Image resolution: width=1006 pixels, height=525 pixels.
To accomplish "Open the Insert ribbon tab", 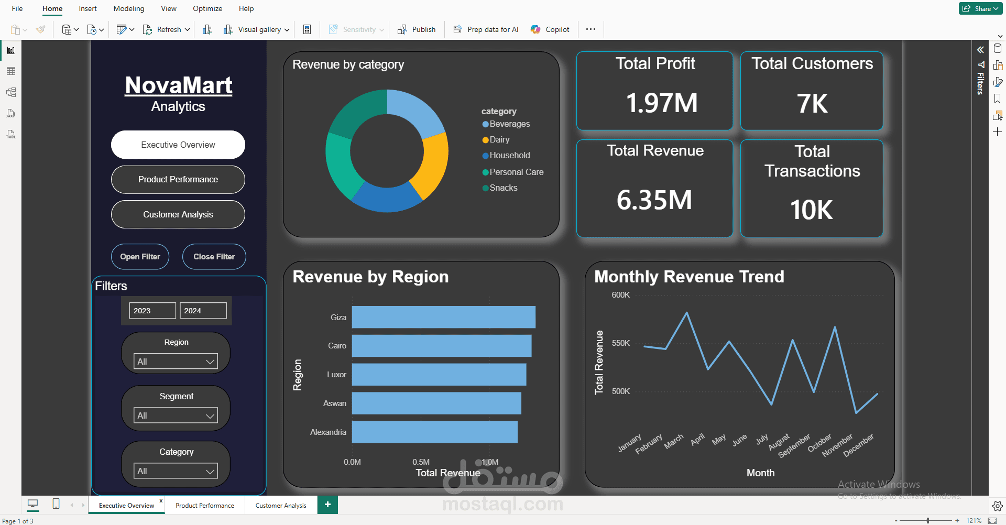I will (x=88, y=8).
